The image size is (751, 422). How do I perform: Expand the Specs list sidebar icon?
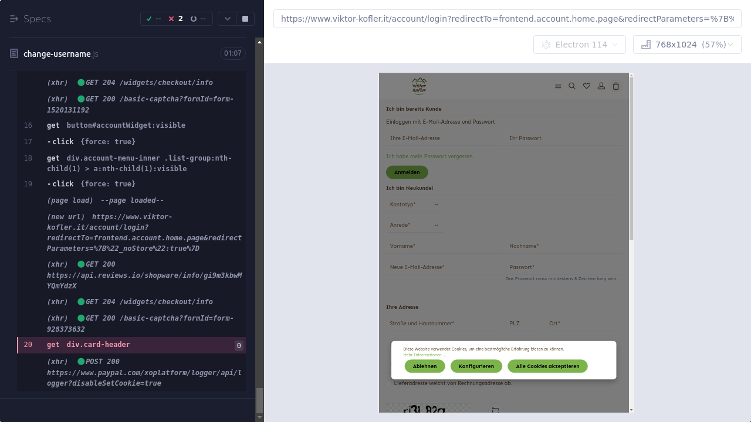14,19
